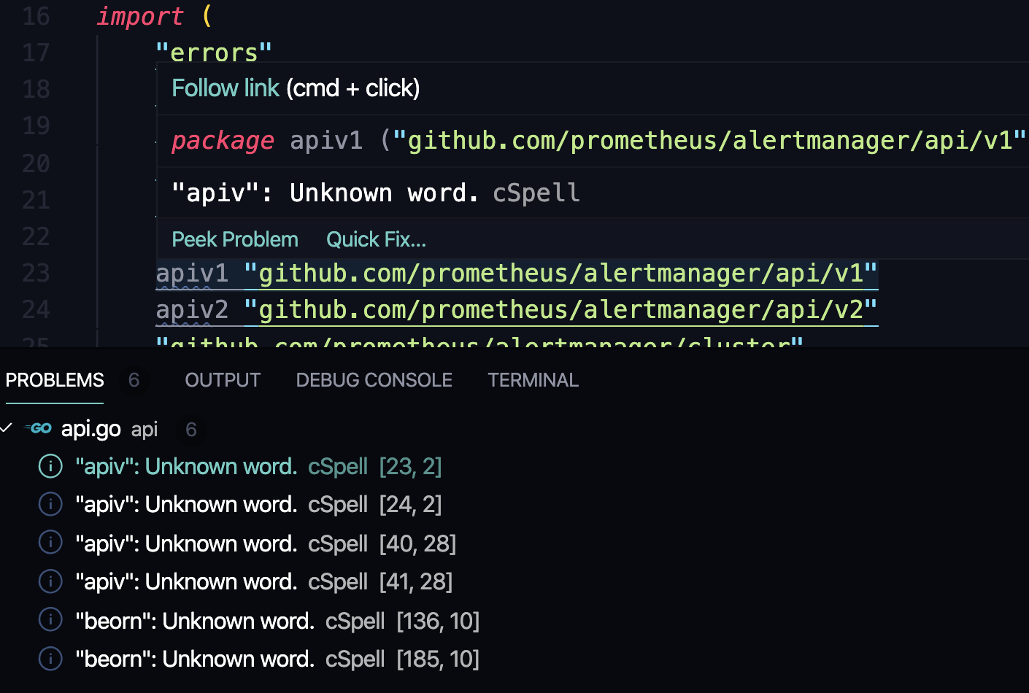The image size is (1029, 693).
Task: Open "Quick Fix..." from the hover popup
Action: click(376, 239)
